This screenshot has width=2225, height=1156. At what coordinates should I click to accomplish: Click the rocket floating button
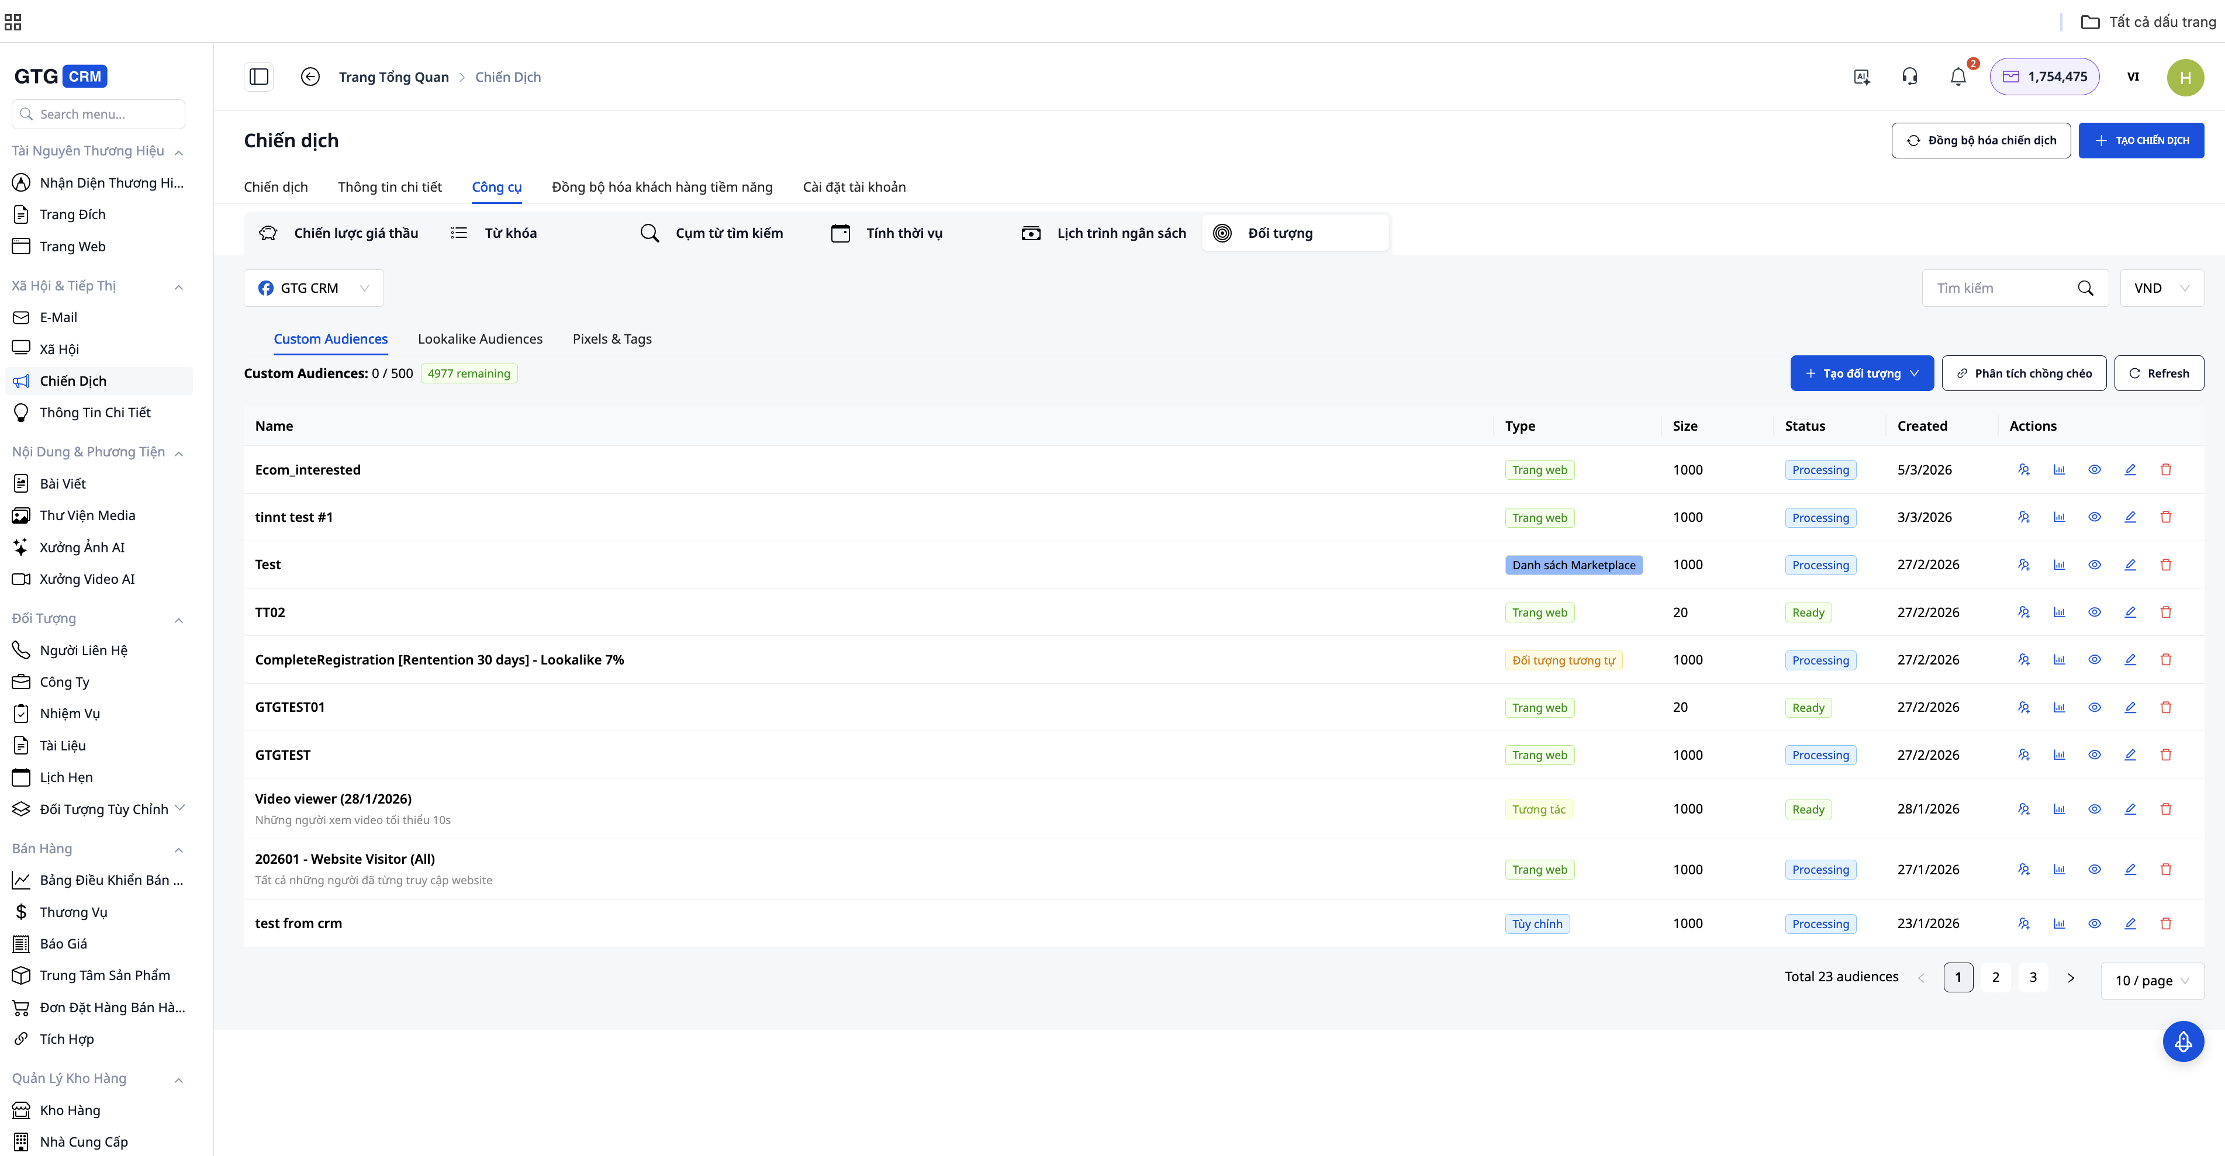[2183, 1041]
